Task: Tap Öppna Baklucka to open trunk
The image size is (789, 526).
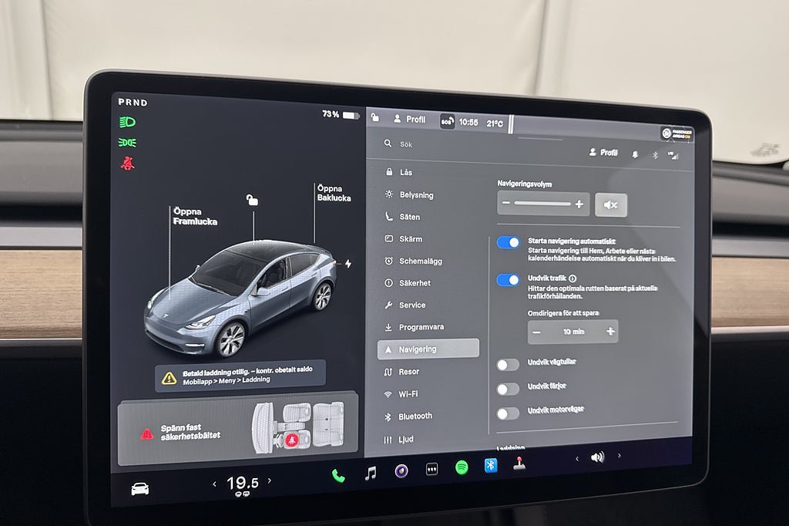Action: (x=334, y=193)
